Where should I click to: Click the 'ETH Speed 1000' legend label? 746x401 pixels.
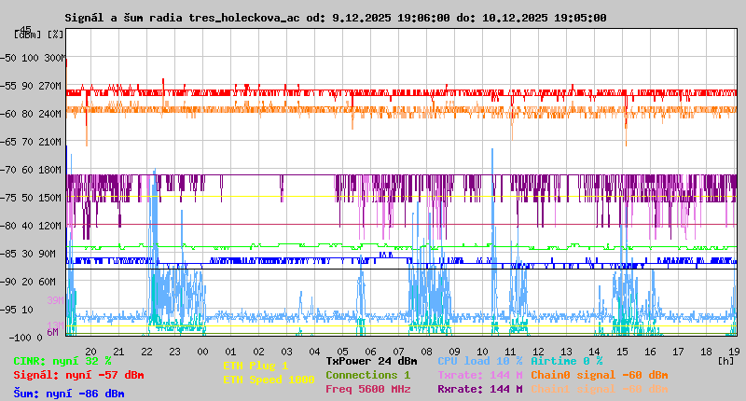coord(269,380)
